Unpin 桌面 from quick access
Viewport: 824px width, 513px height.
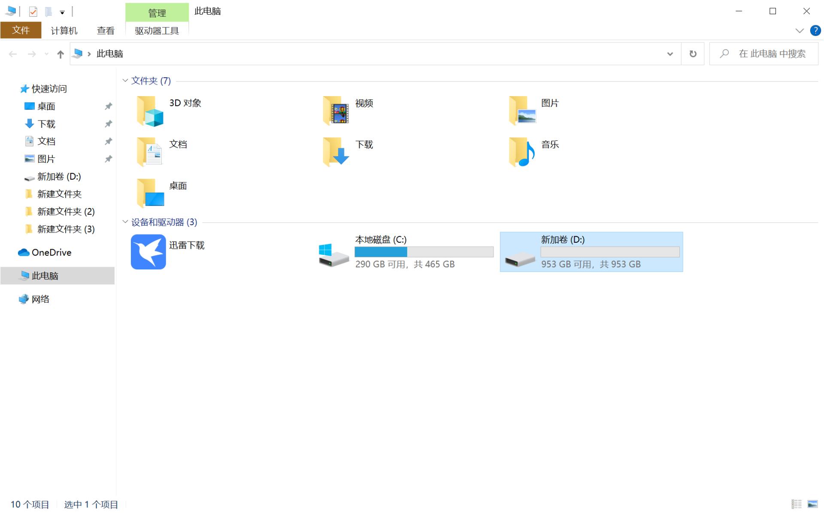coord(108,106)
